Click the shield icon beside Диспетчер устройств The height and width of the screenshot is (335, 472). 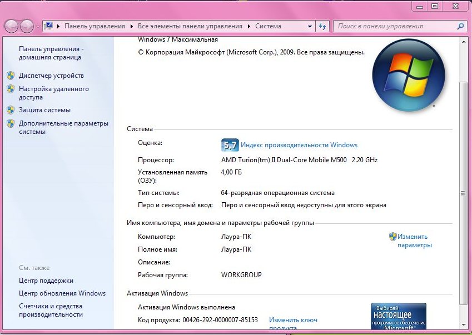tap(11, 76)
